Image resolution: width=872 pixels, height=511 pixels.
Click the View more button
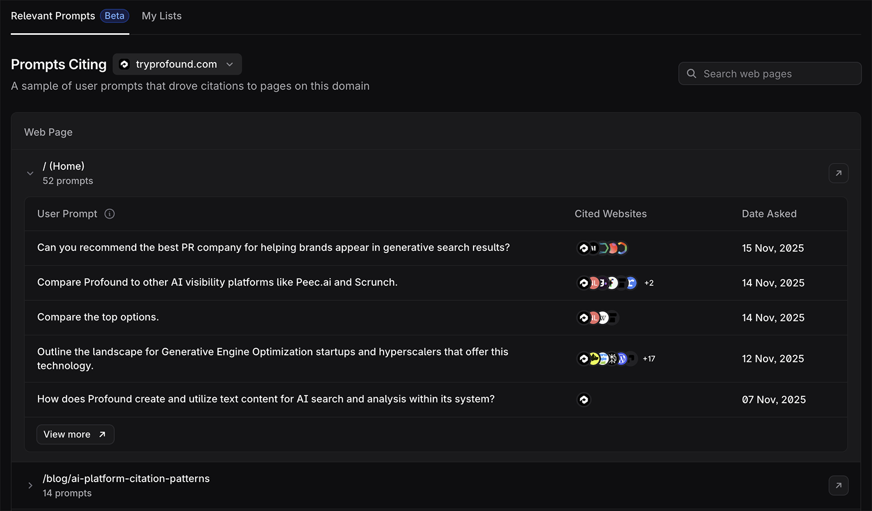click(75, 434)
